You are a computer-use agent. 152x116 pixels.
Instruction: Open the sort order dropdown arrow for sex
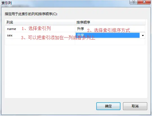click(x=143, y=35)
